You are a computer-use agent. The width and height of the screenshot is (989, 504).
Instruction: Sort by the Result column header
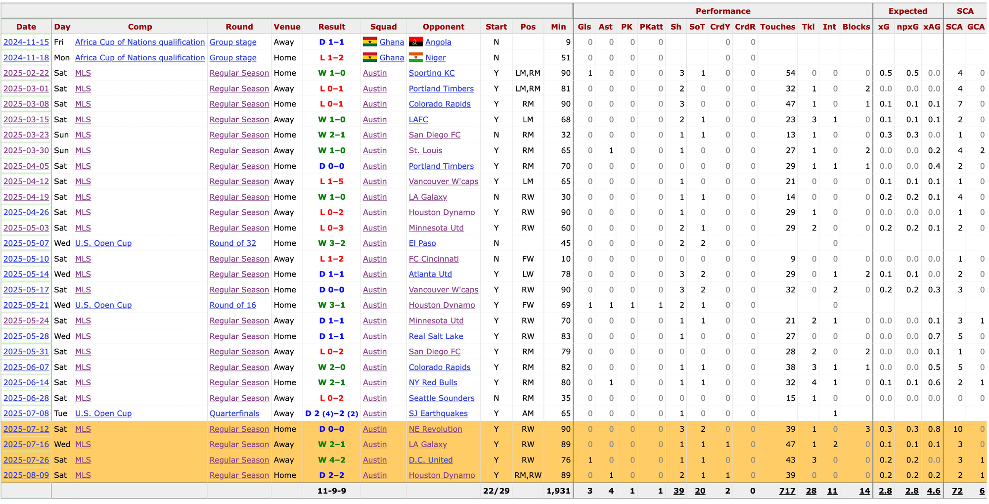click(x=332, y=27)
